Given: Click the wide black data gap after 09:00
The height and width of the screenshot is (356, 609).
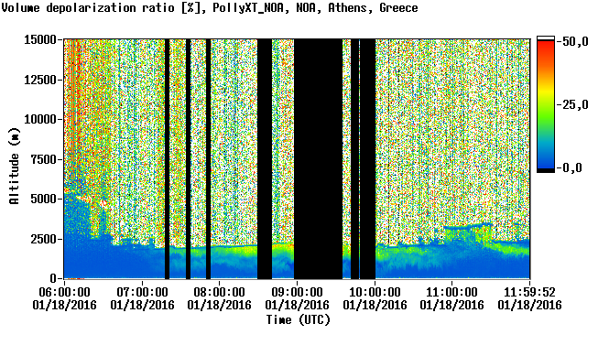Looking at the screenshot, I should pos(318,159).
